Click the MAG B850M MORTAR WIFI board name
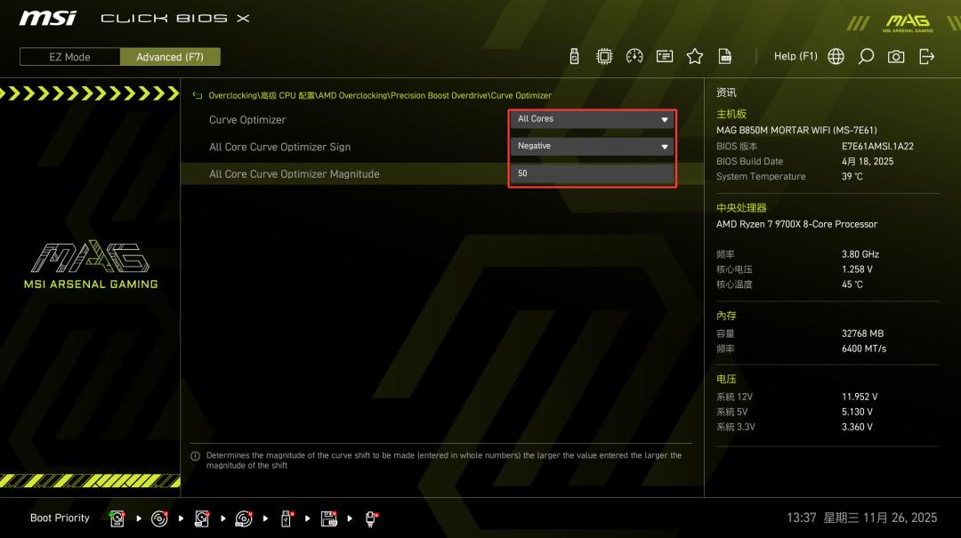The height and width of the screenshot is (538, 961). (796, 131)
